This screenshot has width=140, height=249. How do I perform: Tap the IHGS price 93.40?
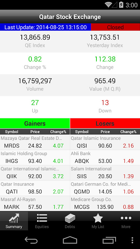[x=35, y=161]
